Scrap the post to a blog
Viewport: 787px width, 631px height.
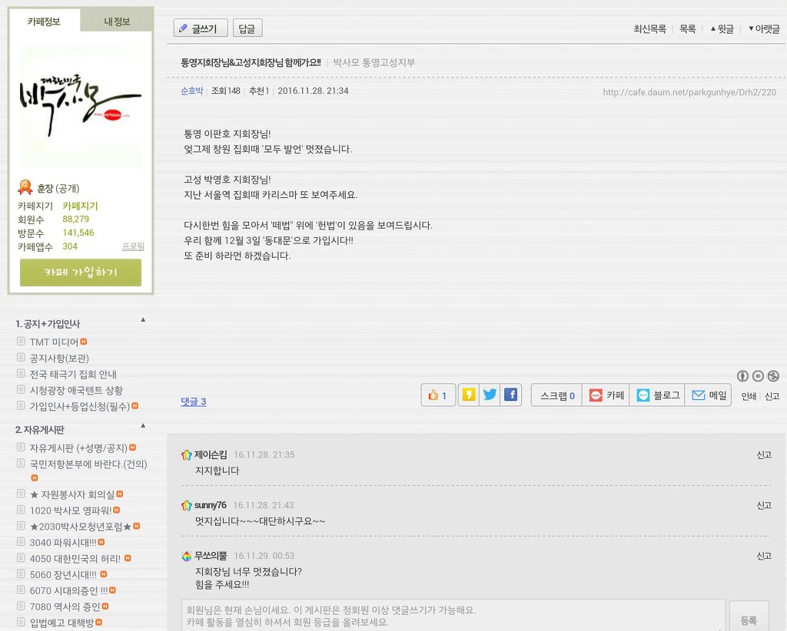tap(657, 395)
